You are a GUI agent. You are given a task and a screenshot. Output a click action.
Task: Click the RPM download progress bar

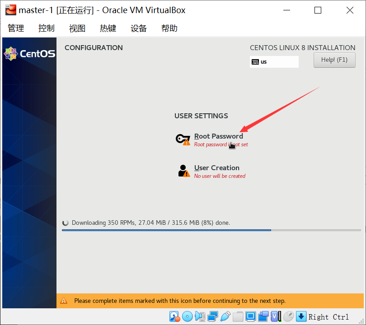(211, 230)
